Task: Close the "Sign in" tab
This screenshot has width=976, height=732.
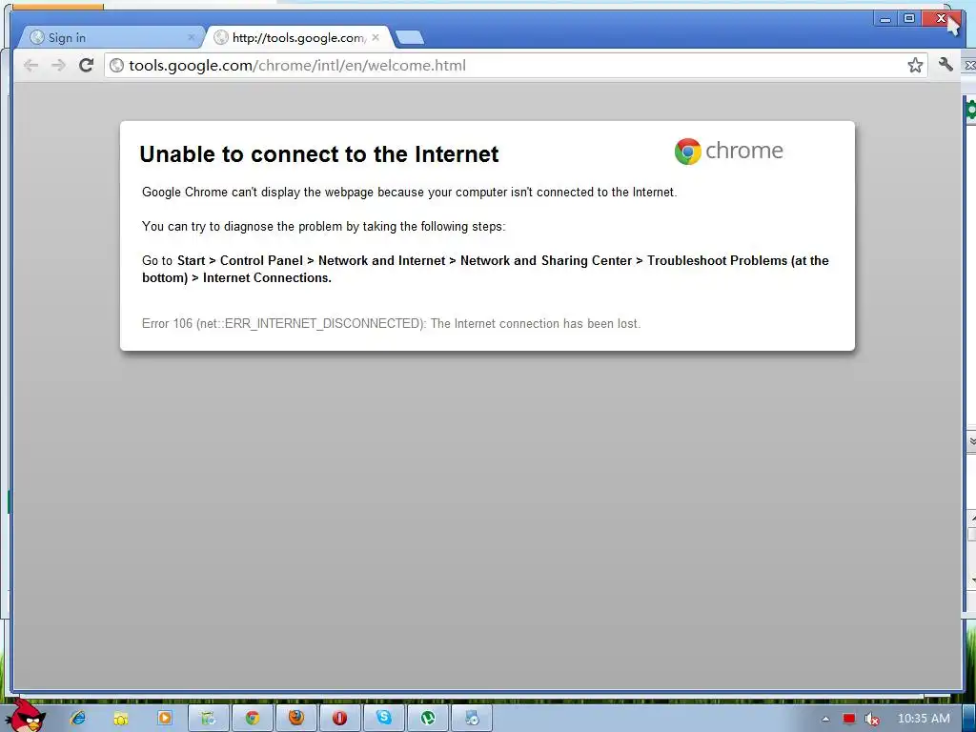Action: coord(191,38)
